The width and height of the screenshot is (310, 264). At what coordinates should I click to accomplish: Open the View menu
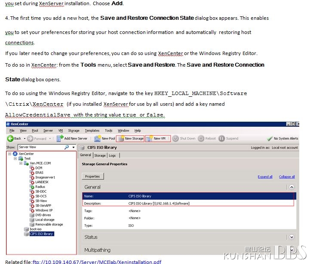tap(23, 131)
